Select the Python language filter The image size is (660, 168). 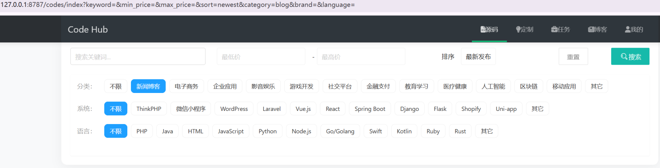pyautogui.click(x=268, y=131)
